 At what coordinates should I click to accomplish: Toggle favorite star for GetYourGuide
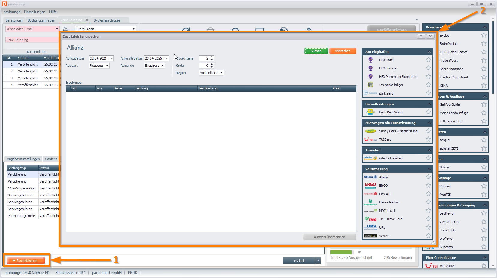(x=484, y=104)
